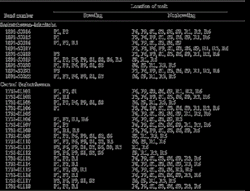Select band number '1731-01103'

[18, 103]
